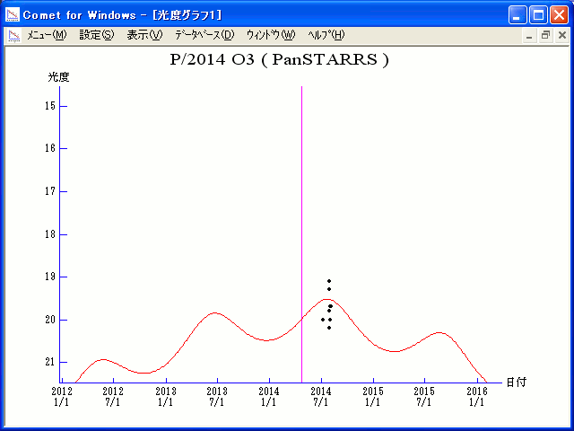The height and width of the screenshot is (431, 574).
Task: Open the ウィンドウ(W) menu
Action: (x=271, y=35)
